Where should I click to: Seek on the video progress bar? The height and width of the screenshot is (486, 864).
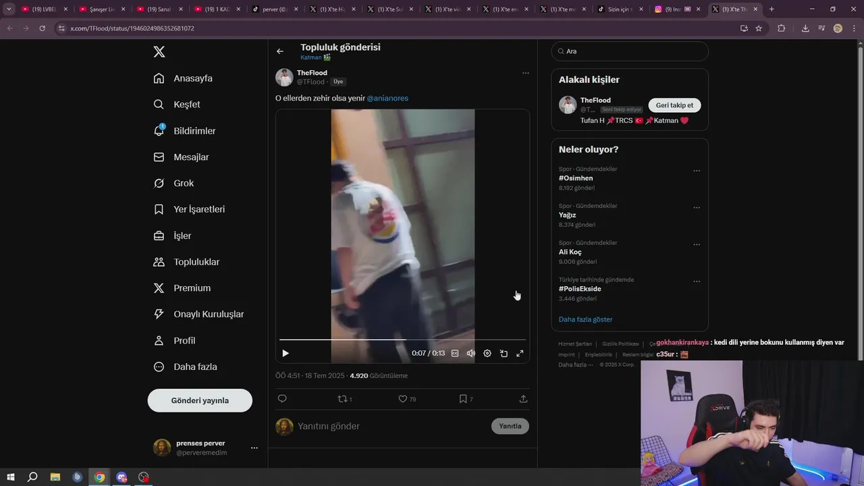point(402,340)
